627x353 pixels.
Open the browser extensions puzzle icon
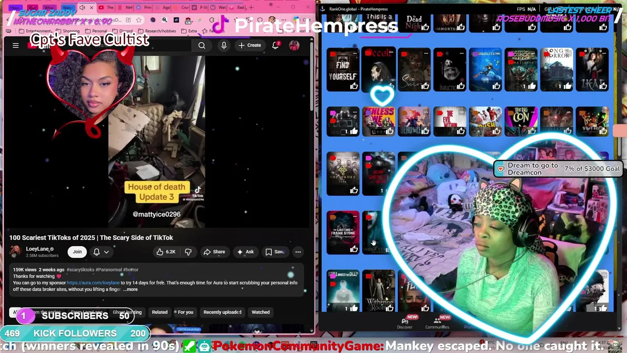212,20
